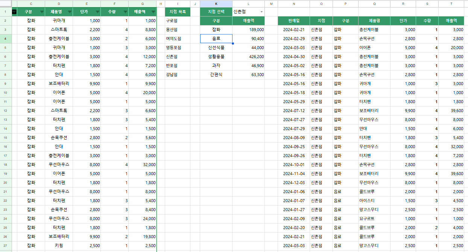Click the 189,000 sales total cell
Viewport: 468px width, 252px height.
(x=248, y=30)
